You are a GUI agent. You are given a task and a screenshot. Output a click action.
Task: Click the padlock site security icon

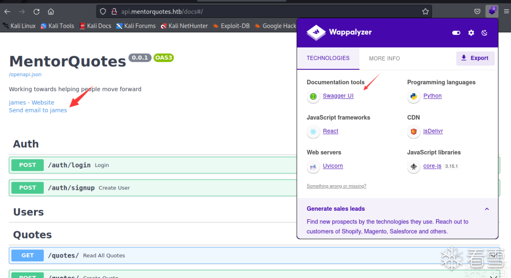pos(114,11)
